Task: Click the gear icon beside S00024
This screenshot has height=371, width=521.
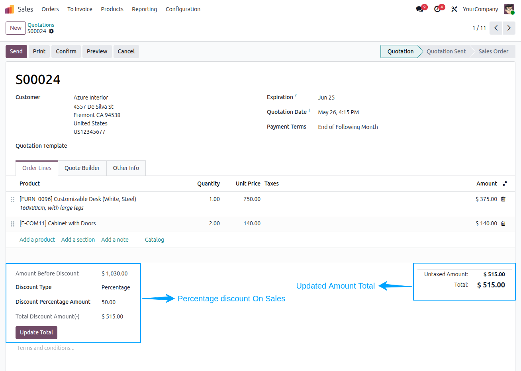Action: tap(51, 31)
